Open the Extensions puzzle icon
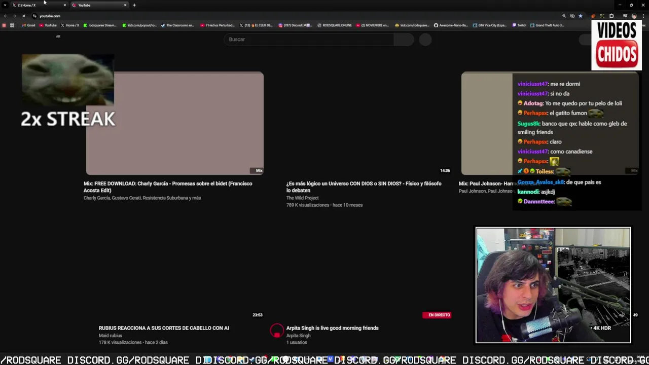This screenshot has height=365, width=649. (611, 16)
